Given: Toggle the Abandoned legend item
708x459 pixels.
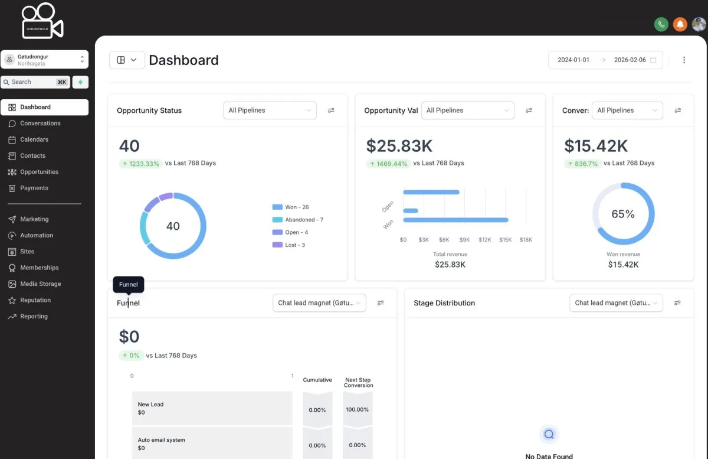Looking at the screenshot, I should click(298, 220).
